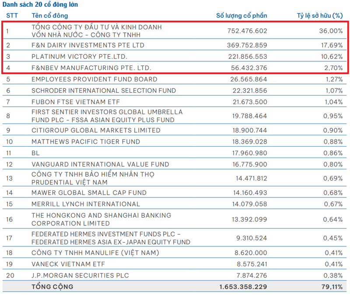
Task: Click share count 752.476.602
Action: 247,31
